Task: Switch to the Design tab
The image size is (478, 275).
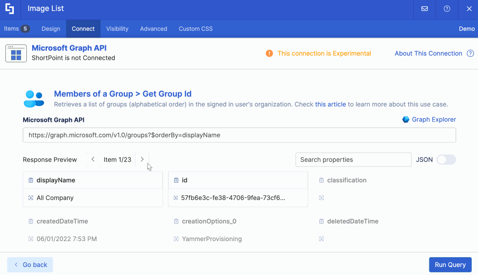Action: click(51, 29)
